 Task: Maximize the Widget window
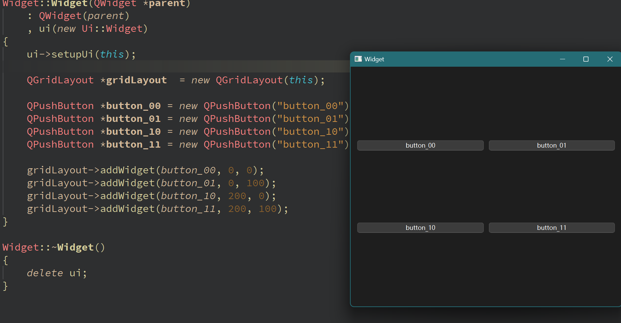(x=586, y=59)
